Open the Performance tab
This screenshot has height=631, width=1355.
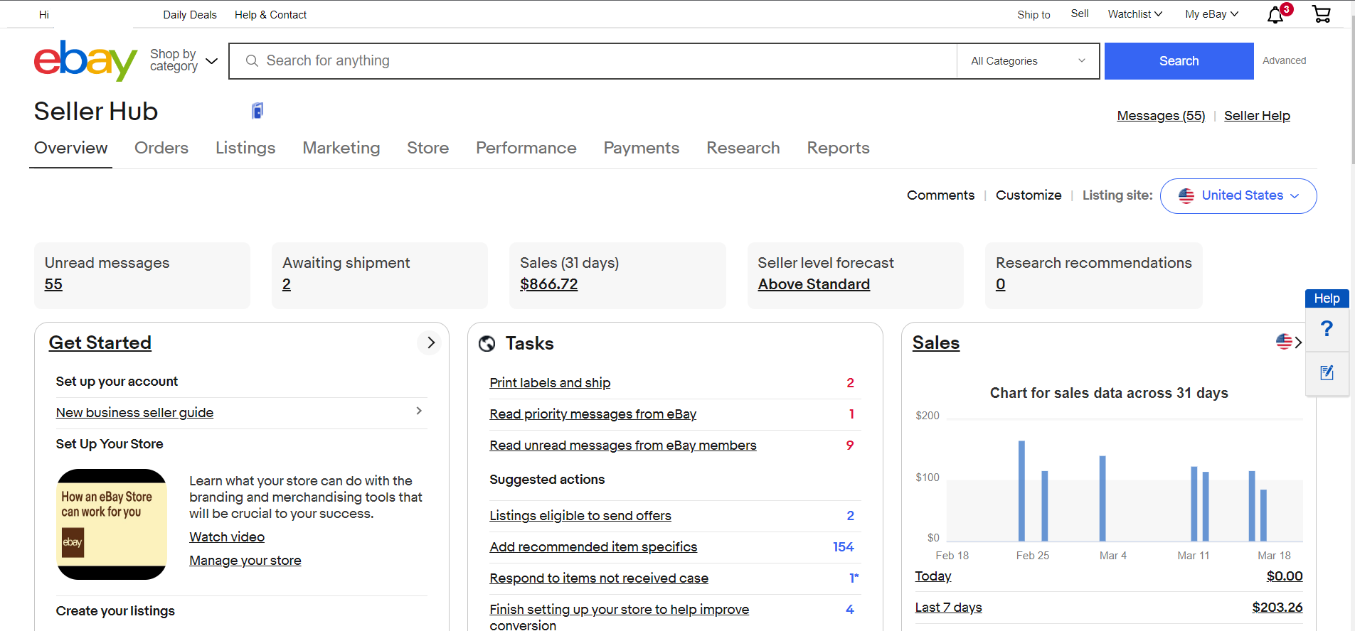click(526, 148)
